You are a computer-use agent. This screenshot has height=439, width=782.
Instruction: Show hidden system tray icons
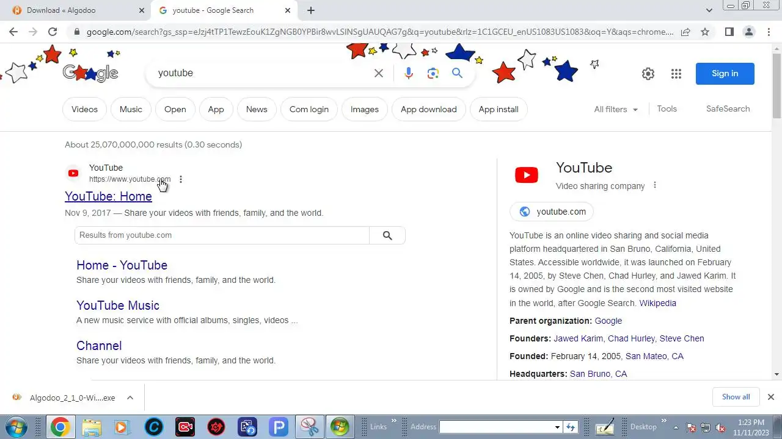coord(676,427)
